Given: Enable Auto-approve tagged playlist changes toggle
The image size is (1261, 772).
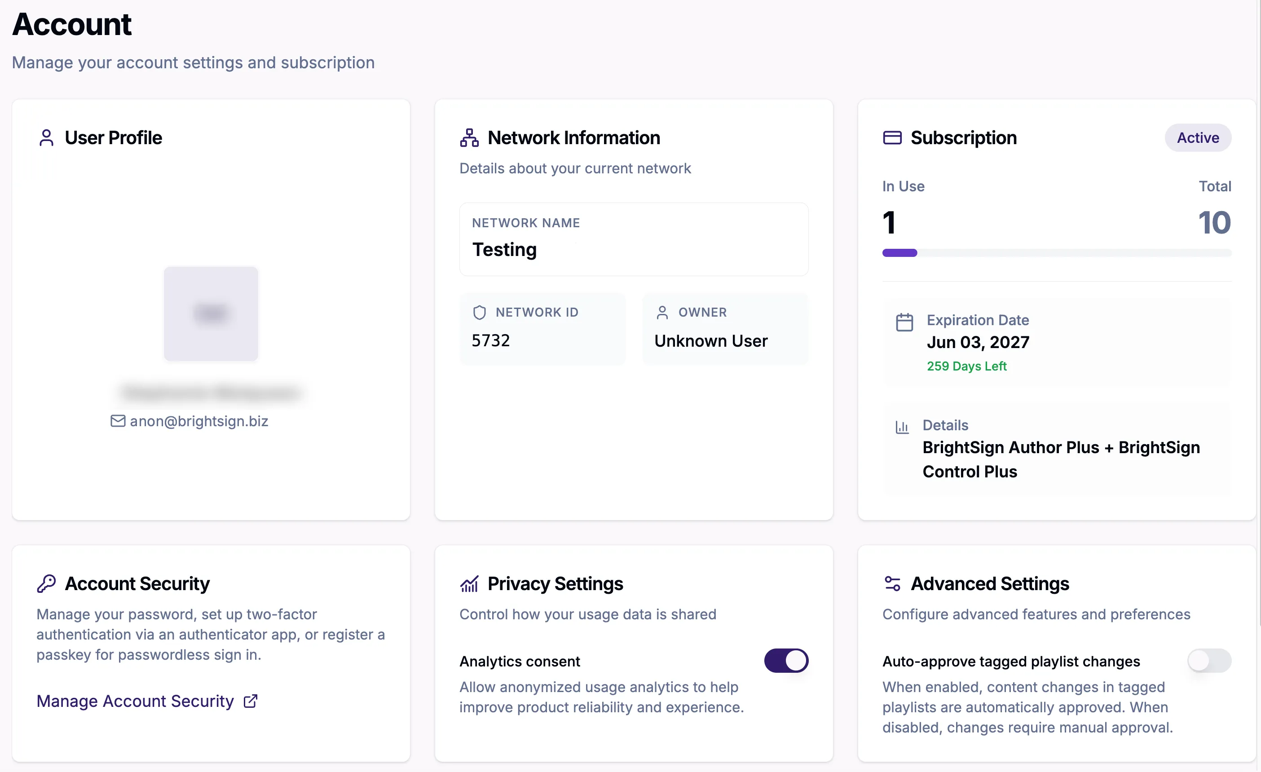Looking at the screenshot, I should point(1209,660).
